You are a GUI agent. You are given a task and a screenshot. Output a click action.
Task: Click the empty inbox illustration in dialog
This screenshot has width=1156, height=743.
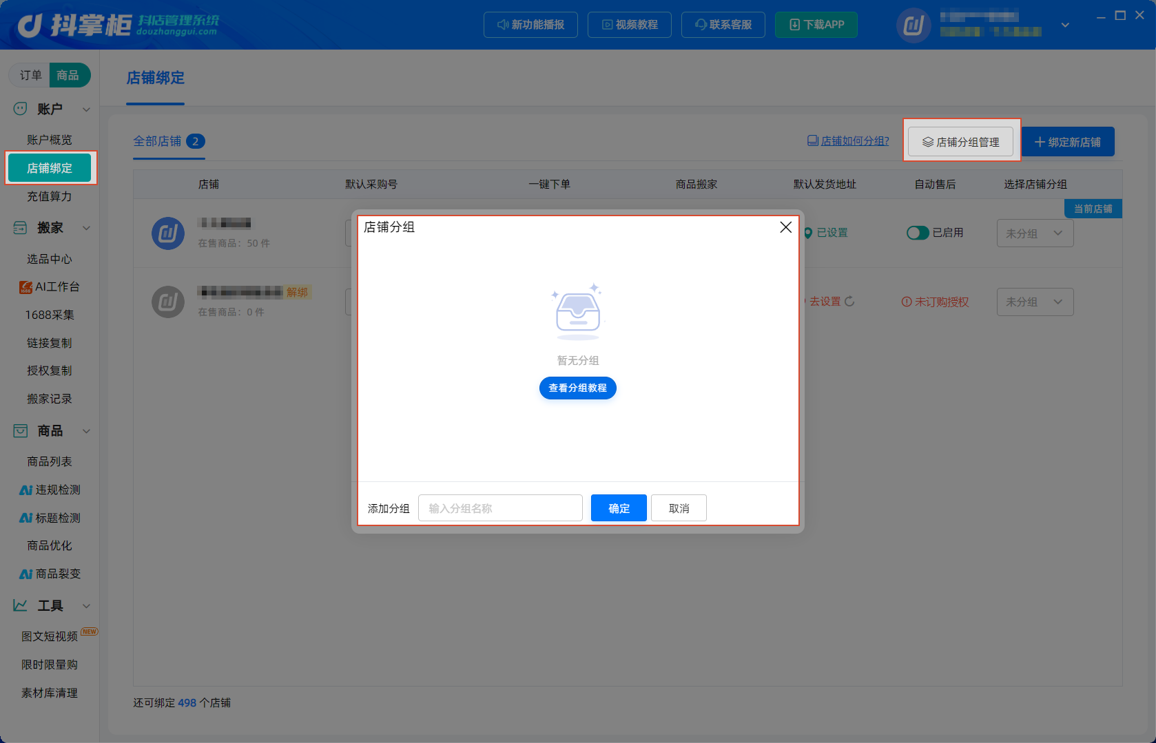(x=578, y=311)
